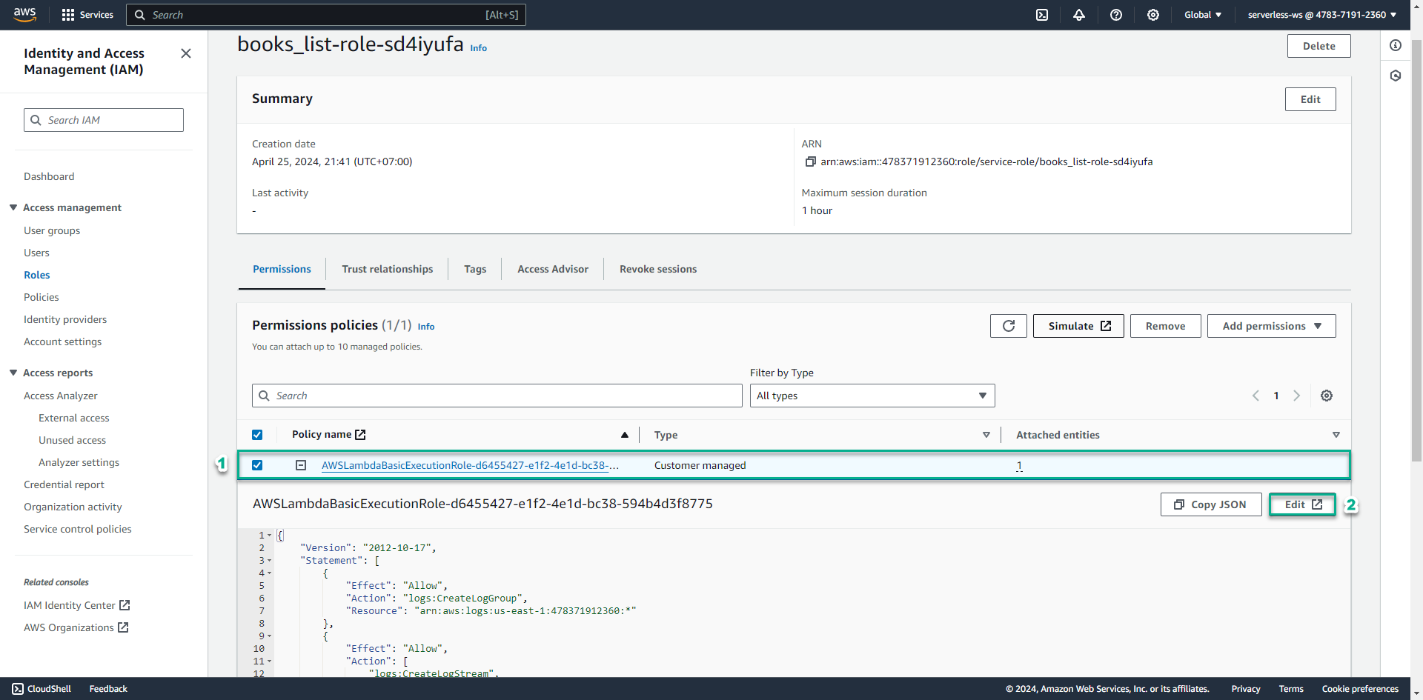Open CloudShell from the footer
The image size is (1423, 700).
(42, 689)
